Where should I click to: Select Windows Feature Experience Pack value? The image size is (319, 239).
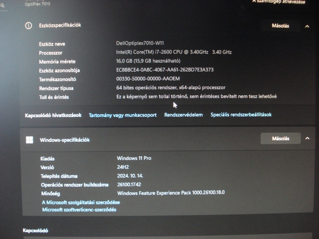[x=171, y=193]
